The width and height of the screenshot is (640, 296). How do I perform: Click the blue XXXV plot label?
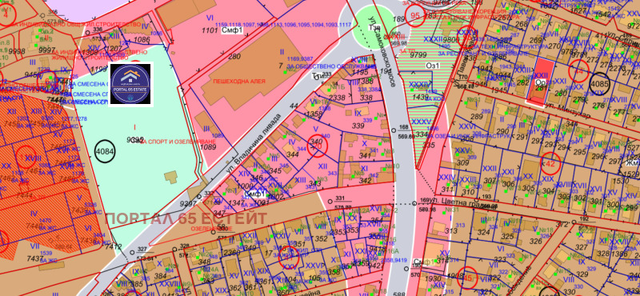point(421,122)
